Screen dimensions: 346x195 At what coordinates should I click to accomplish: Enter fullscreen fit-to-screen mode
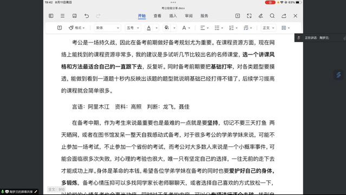pos(249,16)
